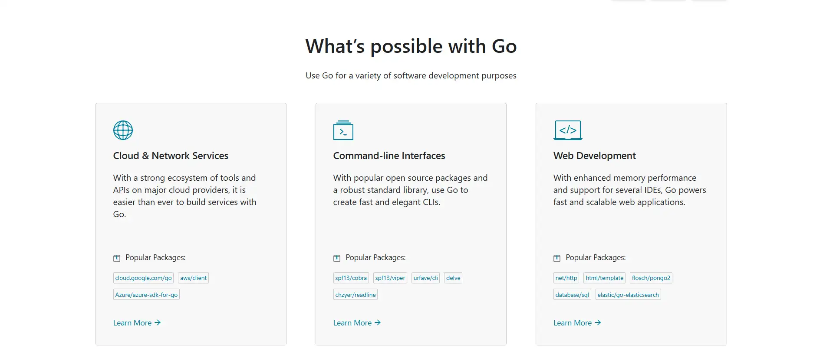Open Learn More under Command-line Interfaces
Screen dimensions: 823x361
point(357,323)
